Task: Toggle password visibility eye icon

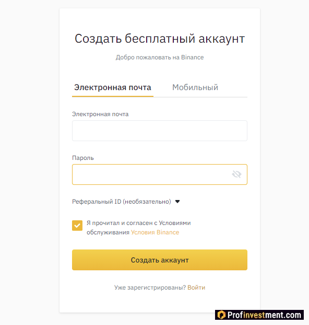Action: [236, 174]
